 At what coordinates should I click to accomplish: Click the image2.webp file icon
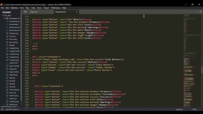tap(7, 51)
